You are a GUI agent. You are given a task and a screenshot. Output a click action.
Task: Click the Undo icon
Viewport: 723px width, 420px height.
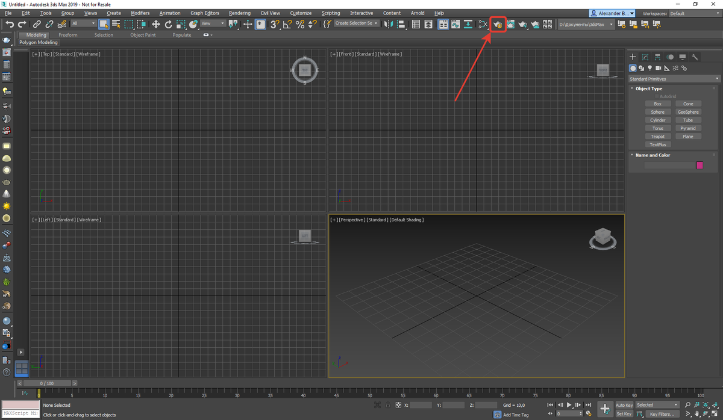(9, 25)
